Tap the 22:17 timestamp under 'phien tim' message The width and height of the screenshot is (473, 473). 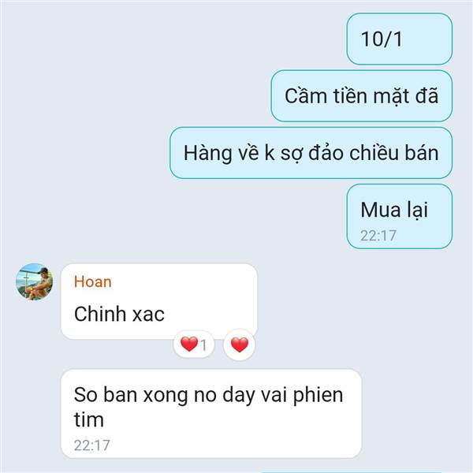pos(91,445)
